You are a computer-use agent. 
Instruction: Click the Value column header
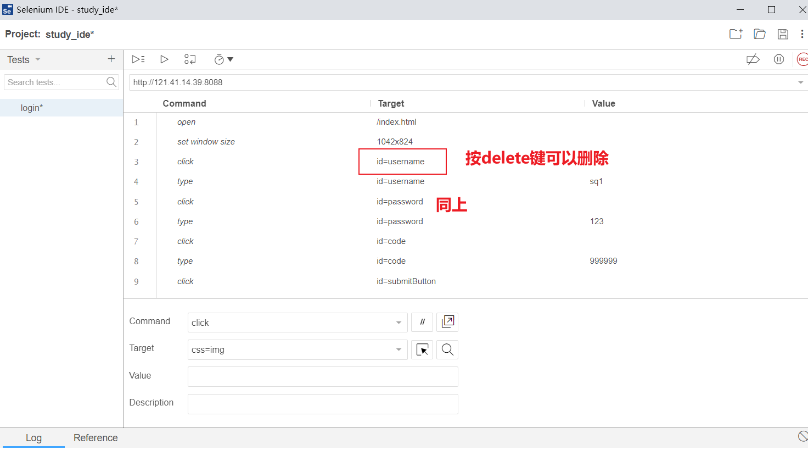click(603, 103)
